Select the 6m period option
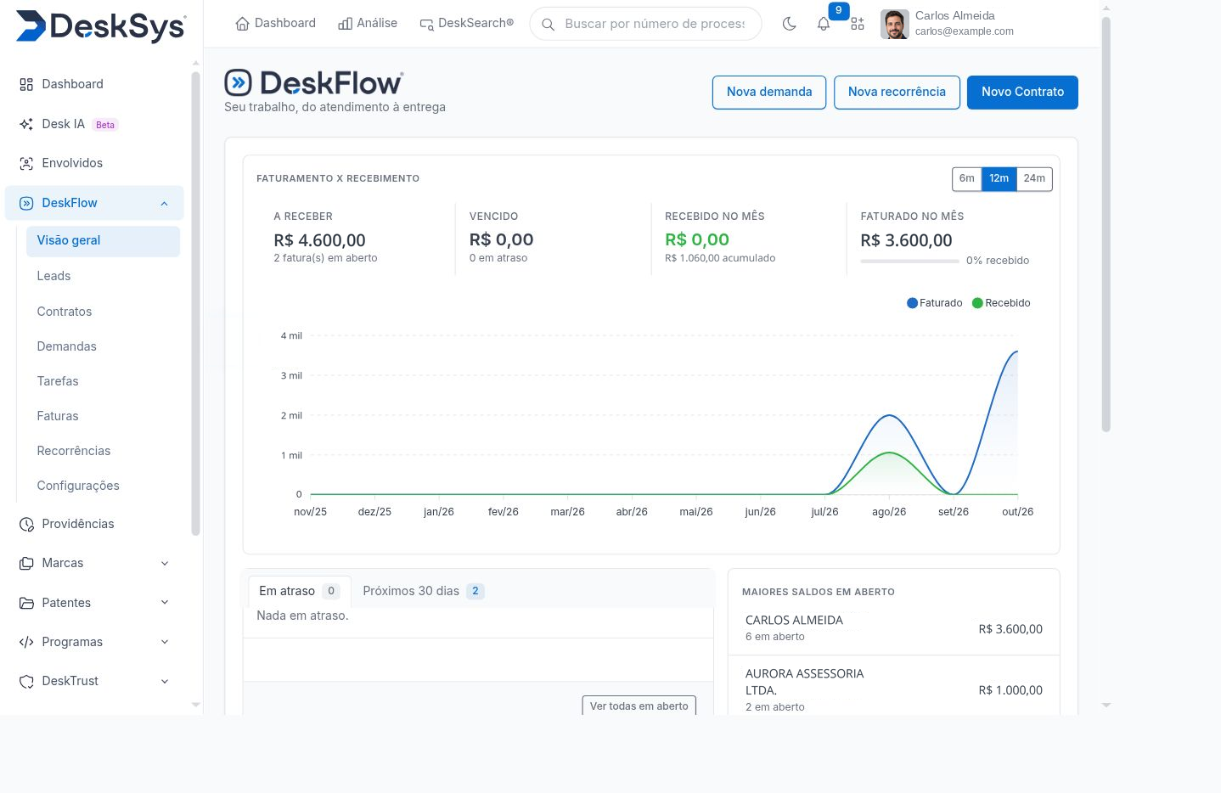Image resolution: width=1221 pixels, height=793 pixels. [967, 178]
